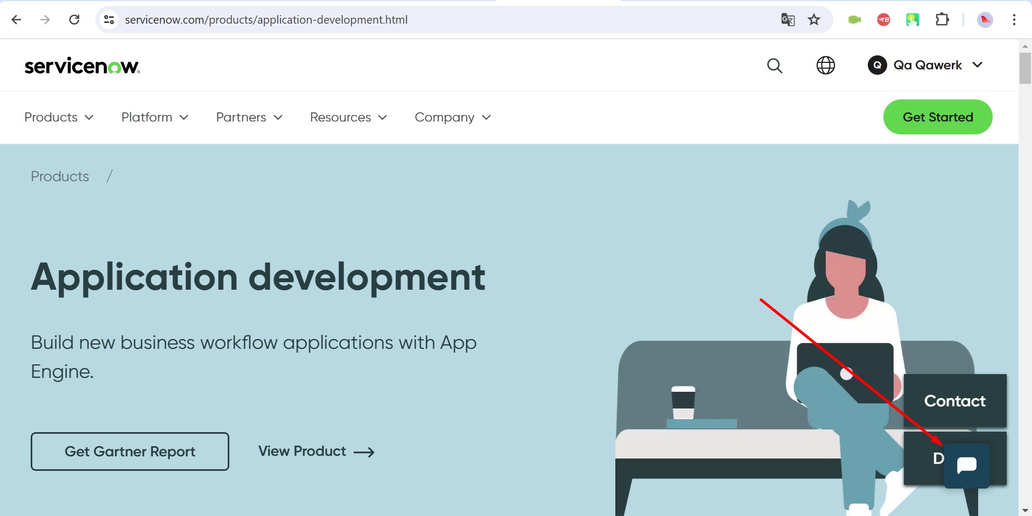The image size is (1032, 516).
Task: Open site search with magnifier icon
Action: [x=775, y=66]
